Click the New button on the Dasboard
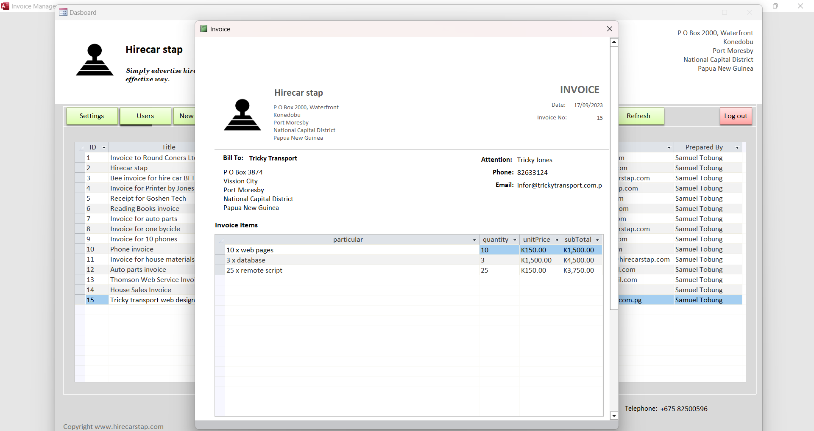814x431 pixels. click(184, 116)
